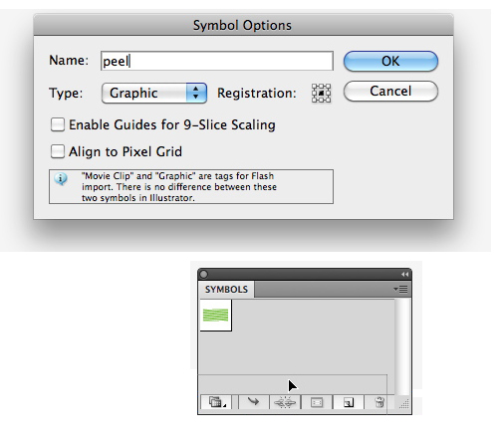The width and height of the screenshot is (503, 444).
Task: Open the Symbol Options icon in Symbols panel
Action: click(317, 402)
